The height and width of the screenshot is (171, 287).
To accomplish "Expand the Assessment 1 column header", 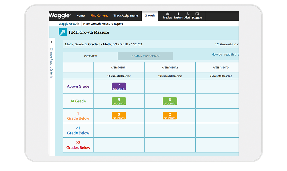I will (x=119, y=68).
